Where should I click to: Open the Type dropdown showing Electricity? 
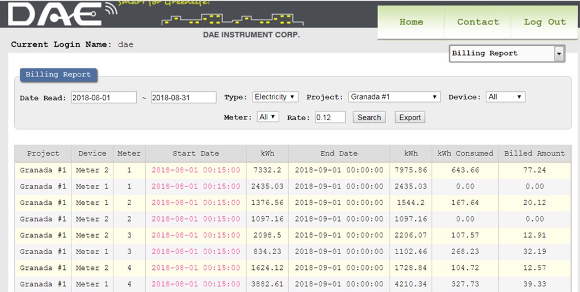(x=275, y=97)
